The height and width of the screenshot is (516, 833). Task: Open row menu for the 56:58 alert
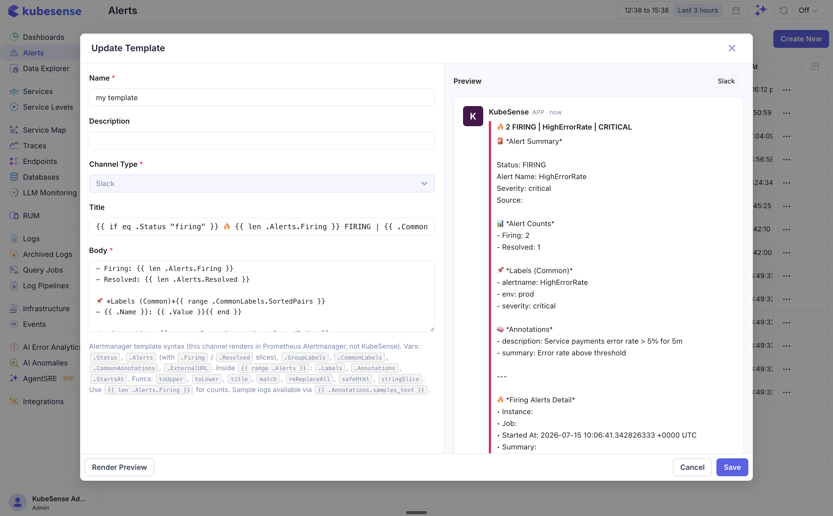[786, 160]
